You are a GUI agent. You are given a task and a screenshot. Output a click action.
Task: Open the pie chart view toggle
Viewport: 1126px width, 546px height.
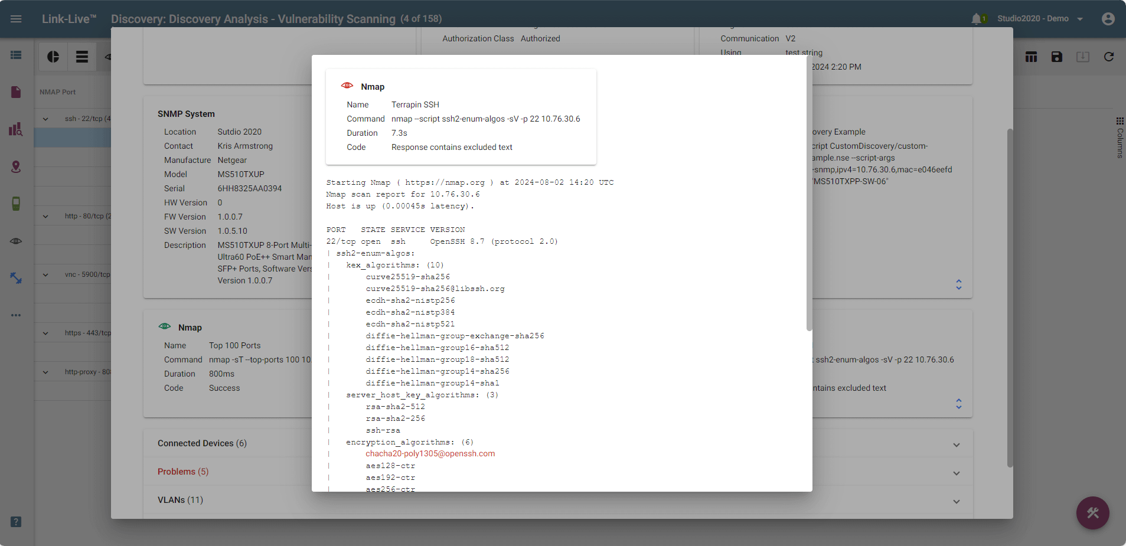point(53,56)
